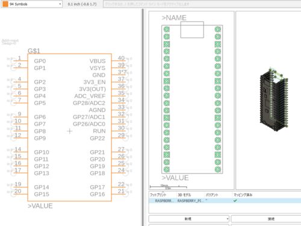Click into the command line input field

pos(202,4)
